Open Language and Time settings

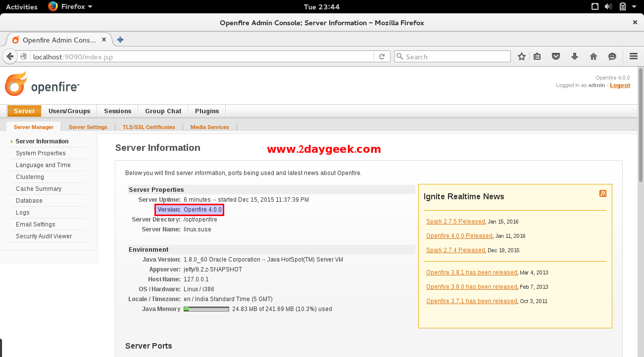43,165
